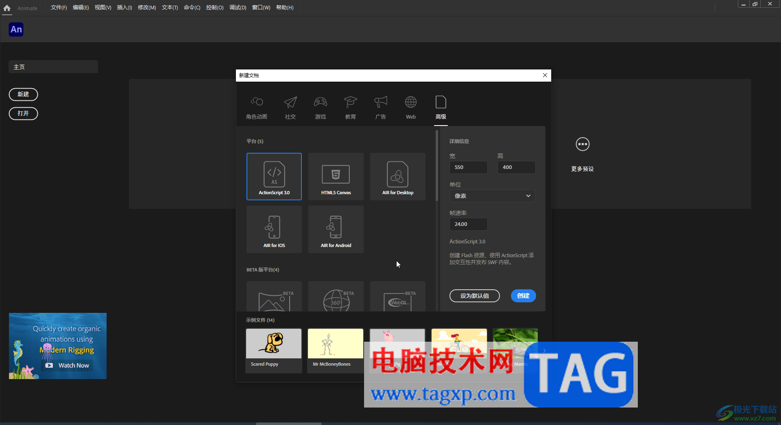The height and width of the screenshot is (425, 781).
Task: Choose the AIR for Android platform
Action: [336, 229]
